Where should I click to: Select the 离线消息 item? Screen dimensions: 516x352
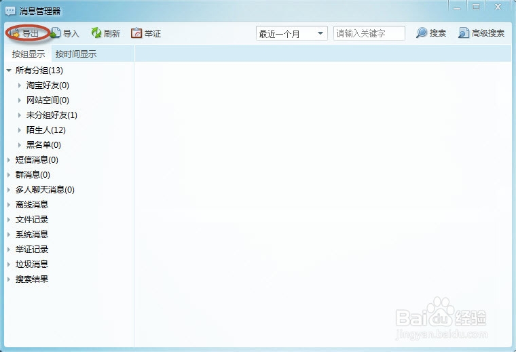coord(32,204)
